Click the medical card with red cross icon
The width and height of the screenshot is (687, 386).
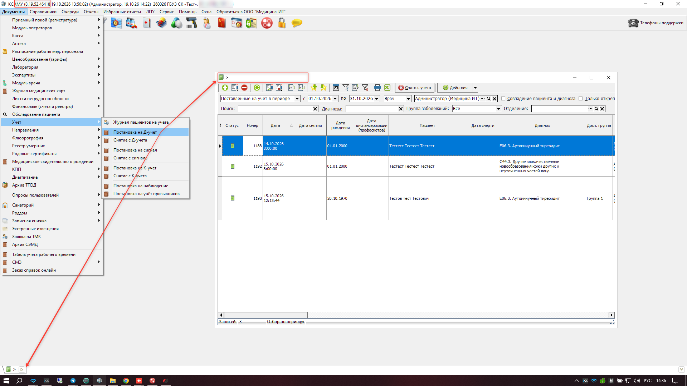coord(146,23)
